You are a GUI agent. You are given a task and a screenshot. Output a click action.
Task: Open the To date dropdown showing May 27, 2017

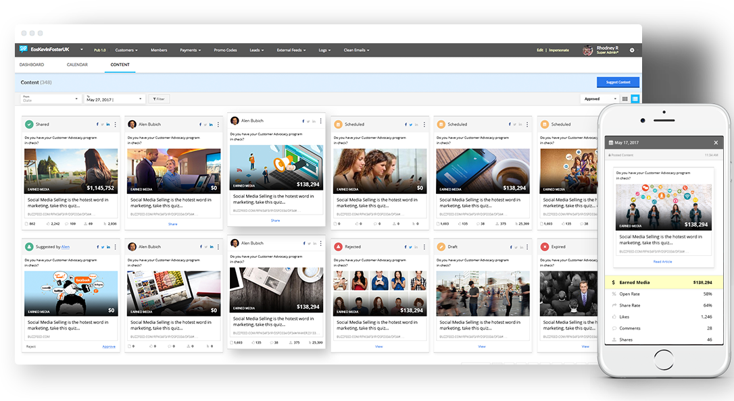(114, 99)
